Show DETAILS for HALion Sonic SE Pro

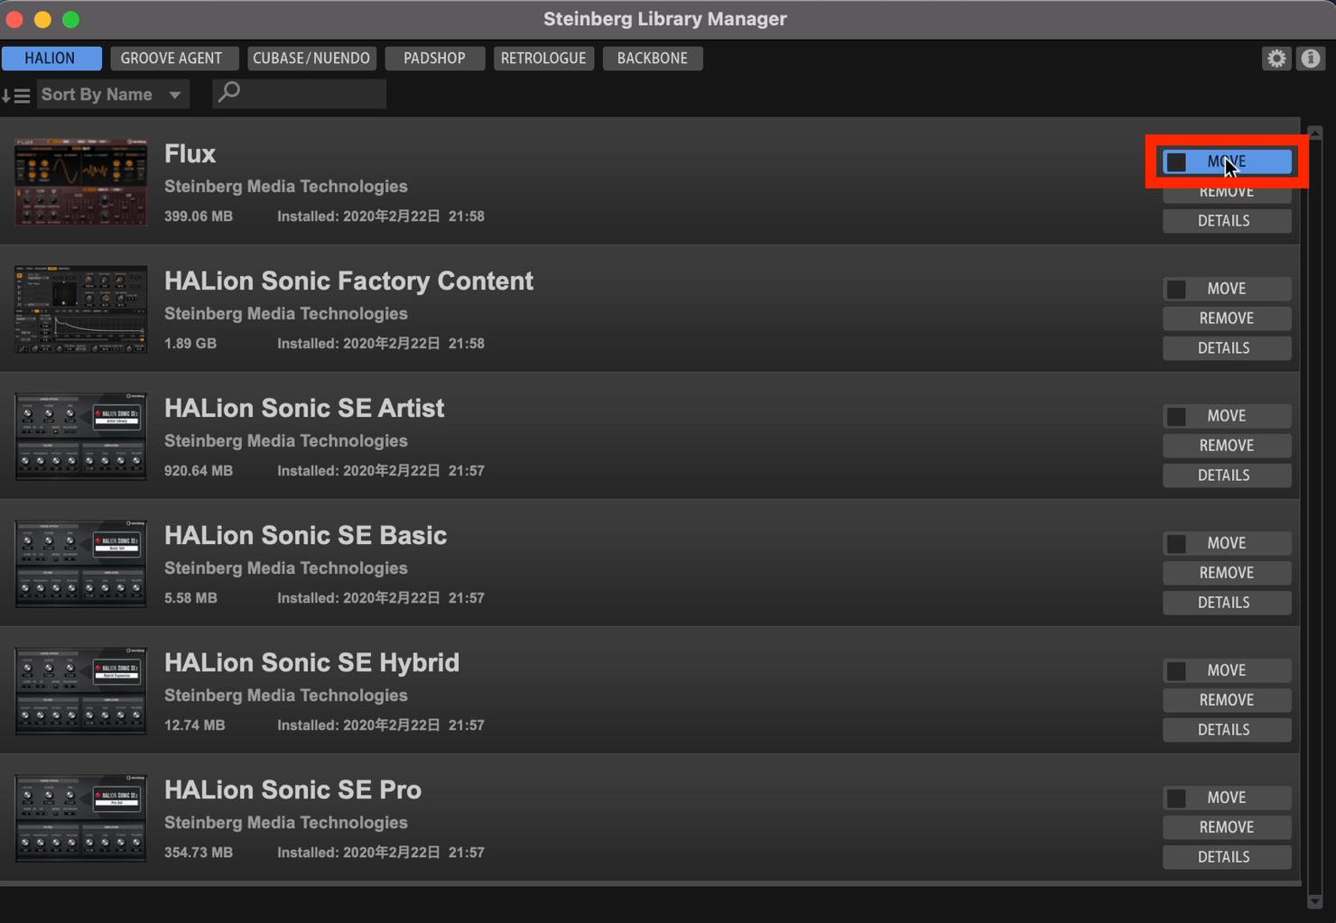pos(1227,857)
